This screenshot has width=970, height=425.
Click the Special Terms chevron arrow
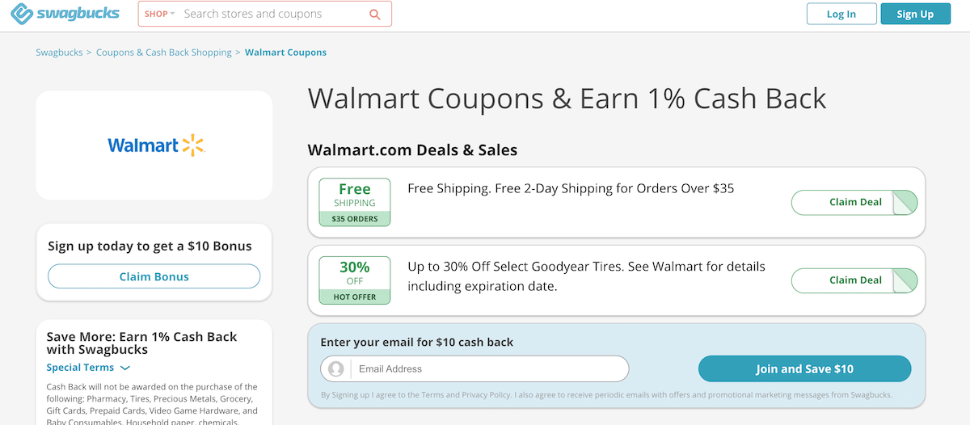pos(124,368)
